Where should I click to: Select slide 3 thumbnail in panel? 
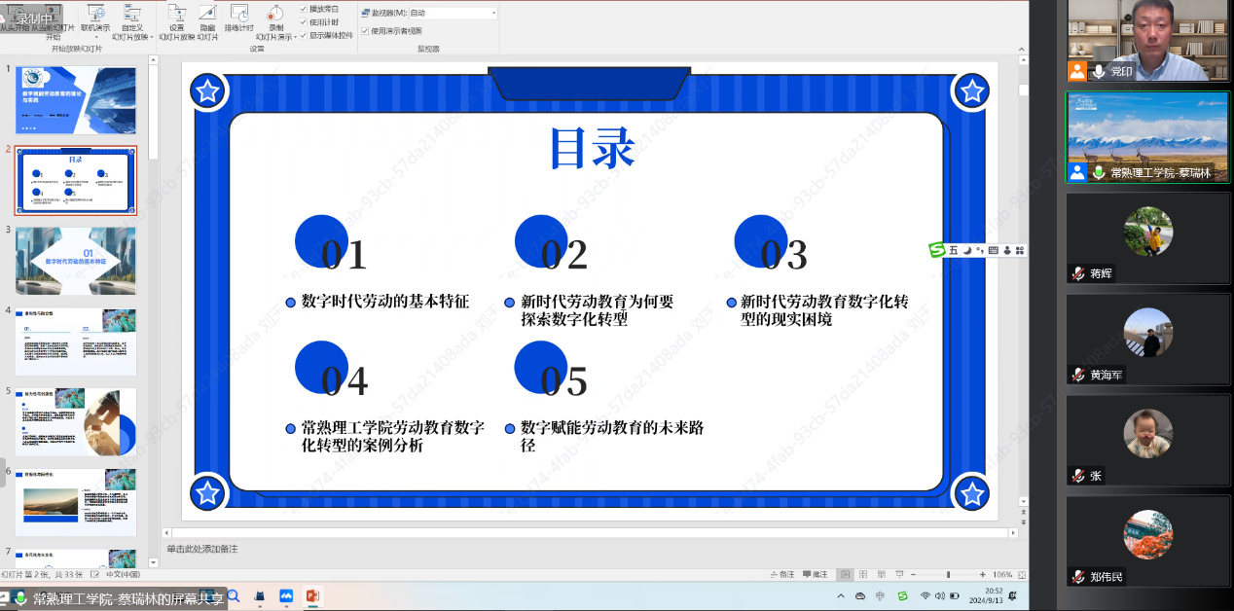76,261
